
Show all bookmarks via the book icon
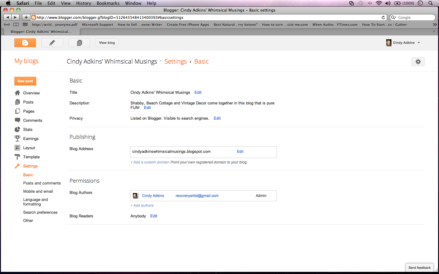pyautogui.click(x=16, y=25)
